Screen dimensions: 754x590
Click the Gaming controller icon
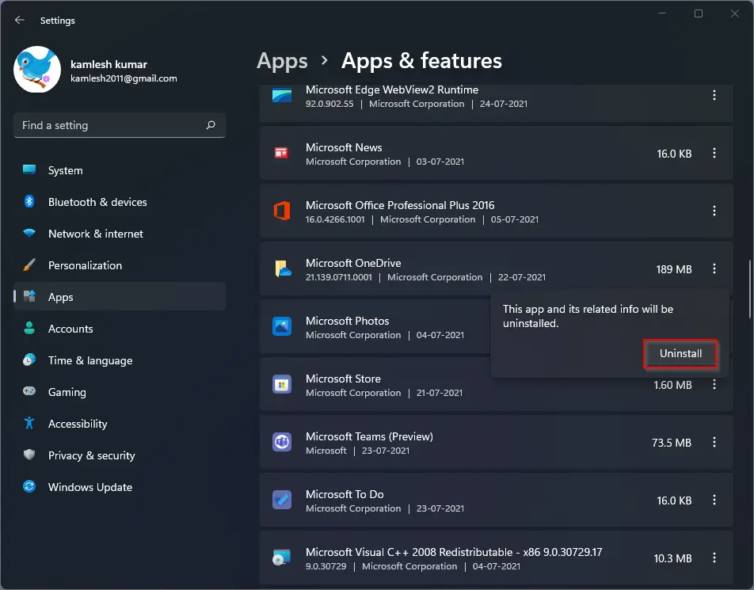29,391
